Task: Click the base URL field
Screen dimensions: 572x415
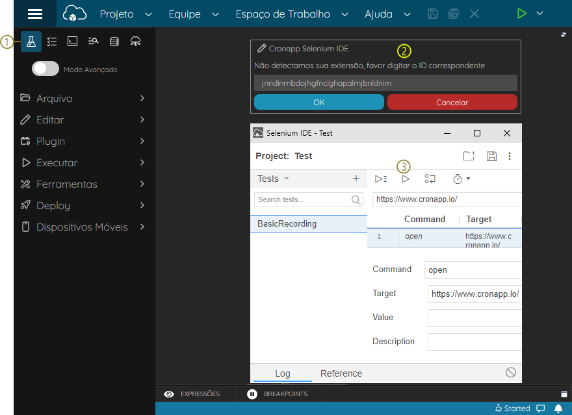Action: (x=447, y=199)
